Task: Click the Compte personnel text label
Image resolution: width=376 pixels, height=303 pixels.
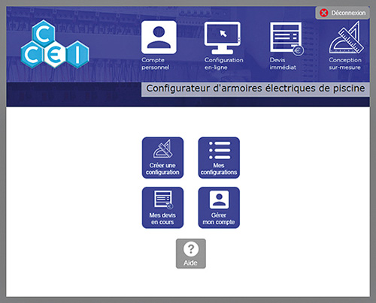Action: pos(155,64)
